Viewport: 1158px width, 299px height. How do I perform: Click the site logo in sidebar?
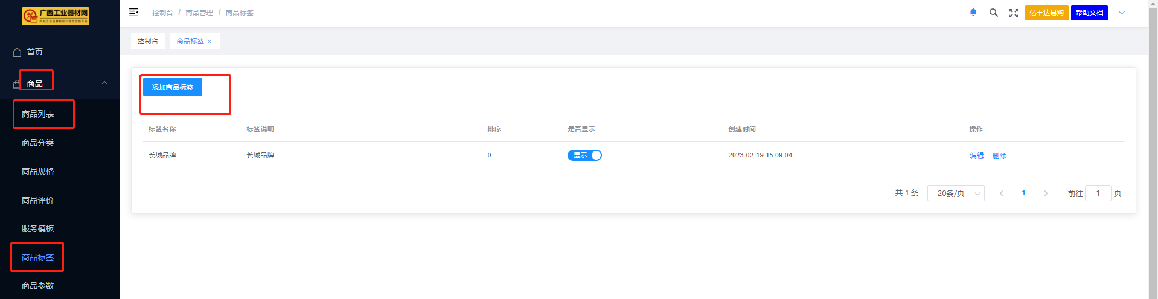coord(56,16)
